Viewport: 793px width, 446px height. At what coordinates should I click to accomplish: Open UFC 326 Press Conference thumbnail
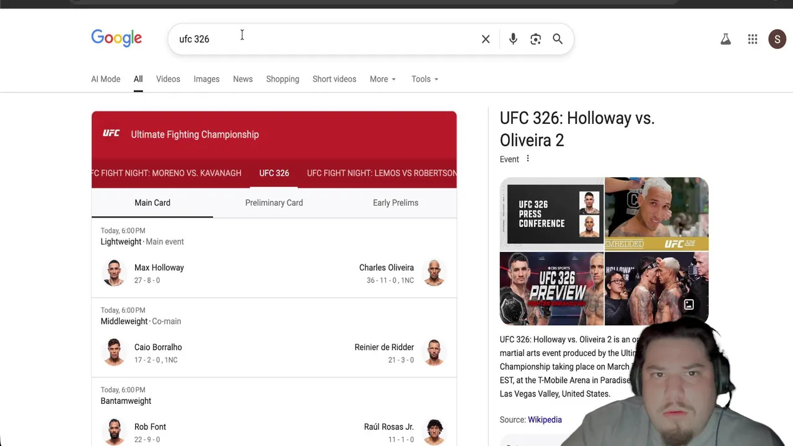[551, 214]
